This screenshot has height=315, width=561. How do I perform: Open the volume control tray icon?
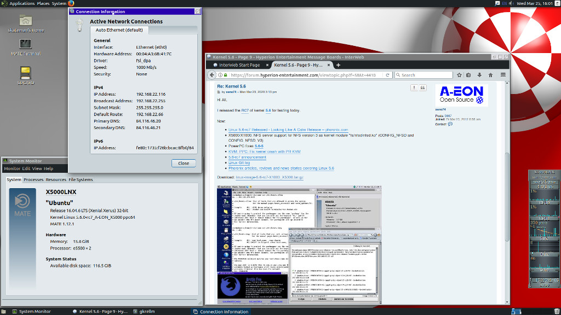click(511, 3)
